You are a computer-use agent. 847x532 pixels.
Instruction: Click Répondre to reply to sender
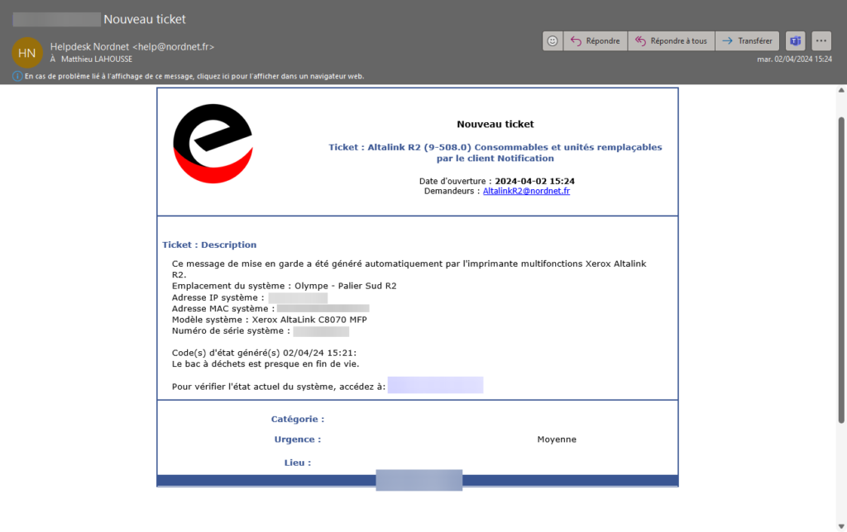coord(596,40)
